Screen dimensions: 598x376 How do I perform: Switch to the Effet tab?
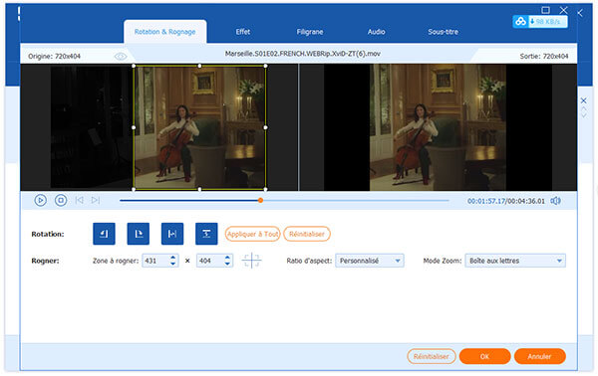coord(243,32)
